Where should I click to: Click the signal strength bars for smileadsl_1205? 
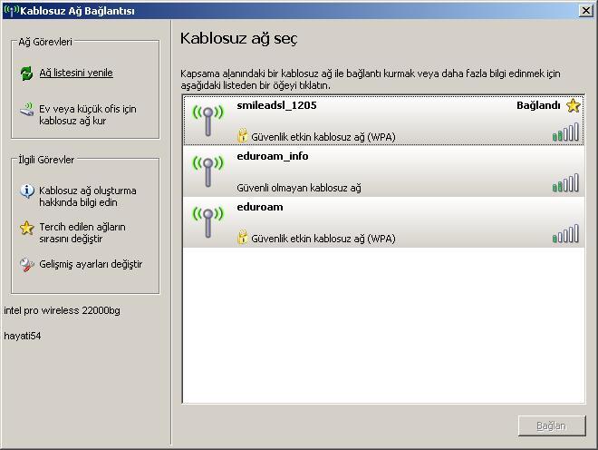[x=565, y=132]
